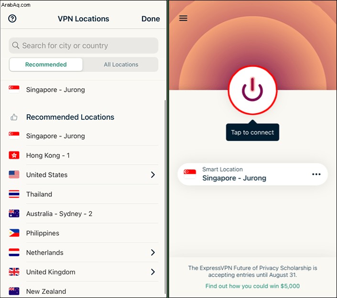Select Philippines location
Screen dimensions: 337x298
[x=83, y=233]
